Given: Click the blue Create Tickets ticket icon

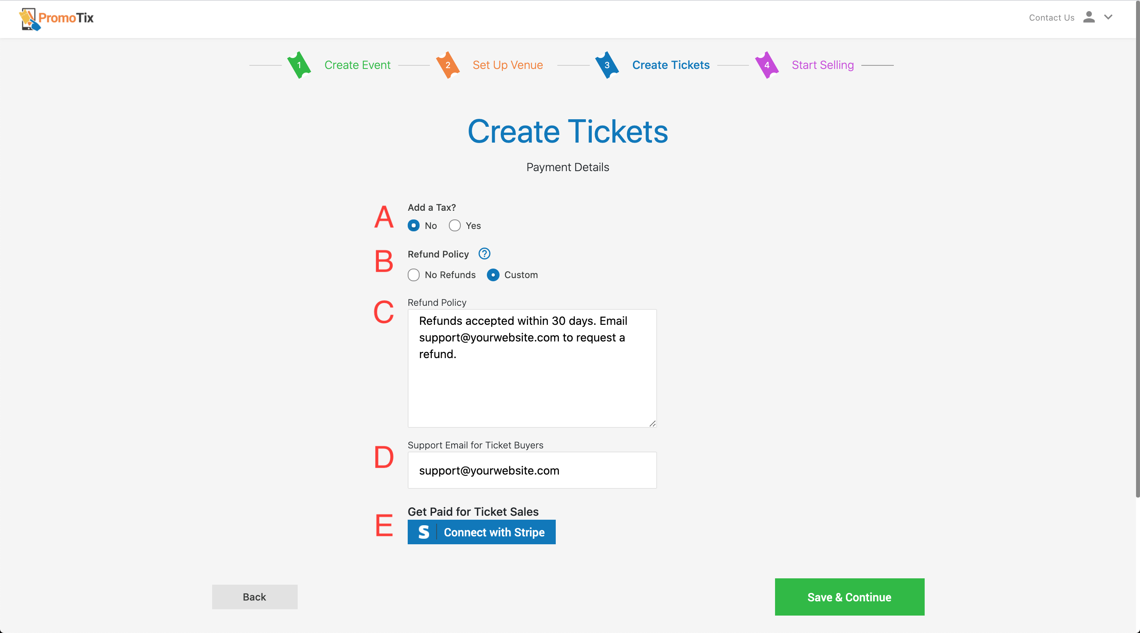Looking at the screenshot, I should [607, 65].
